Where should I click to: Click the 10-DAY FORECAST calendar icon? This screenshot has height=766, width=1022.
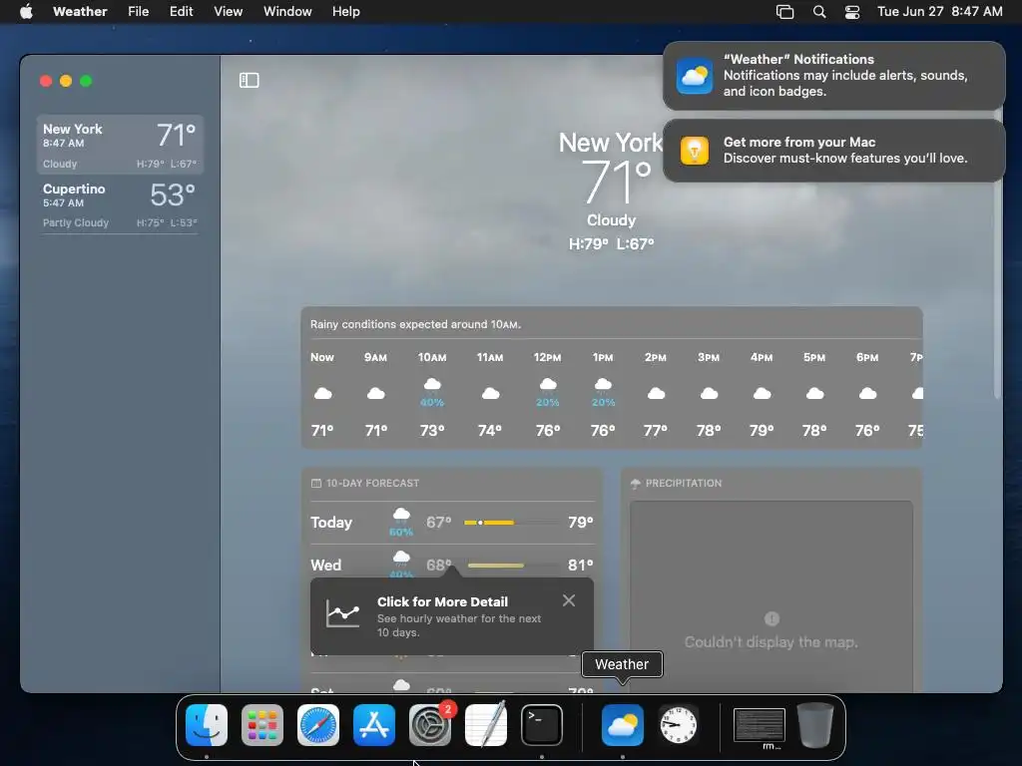[316, 484]
